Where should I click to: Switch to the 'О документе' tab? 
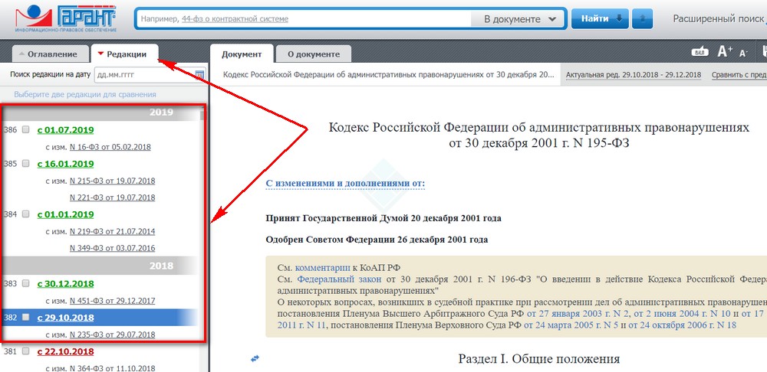tap(314, 54)
